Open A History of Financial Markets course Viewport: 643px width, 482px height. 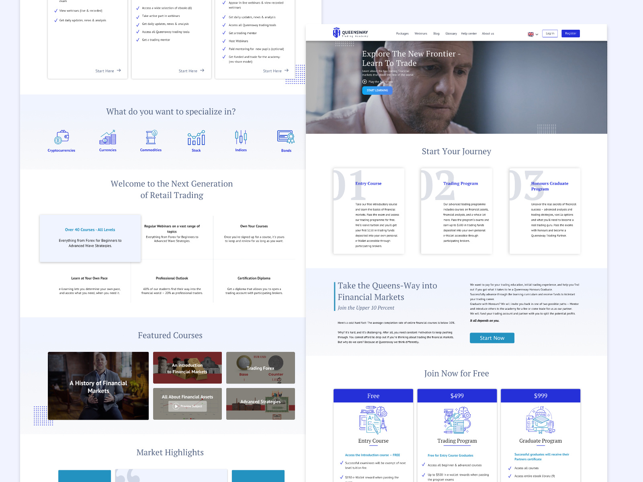click(98, 386)
